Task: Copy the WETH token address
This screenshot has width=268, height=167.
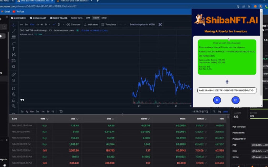Action: [x=254, y=157]
